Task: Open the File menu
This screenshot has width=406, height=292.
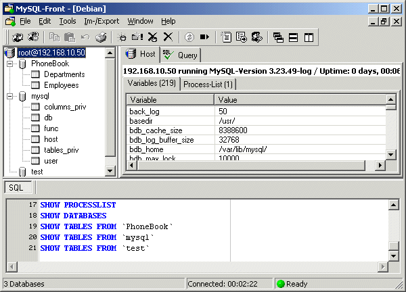Action: pos(25,21)
